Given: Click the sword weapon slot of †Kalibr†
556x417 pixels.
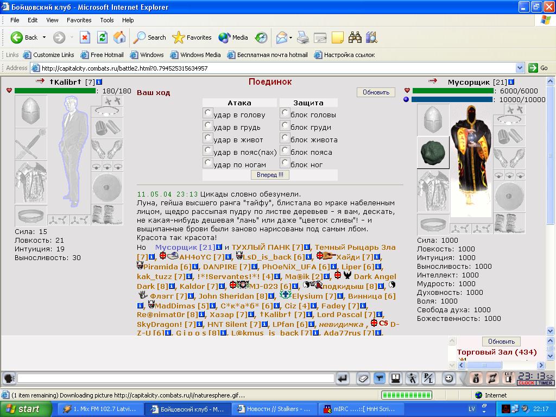Looking at the screenshot, I should pyautogui.click(x=31, y=144).
